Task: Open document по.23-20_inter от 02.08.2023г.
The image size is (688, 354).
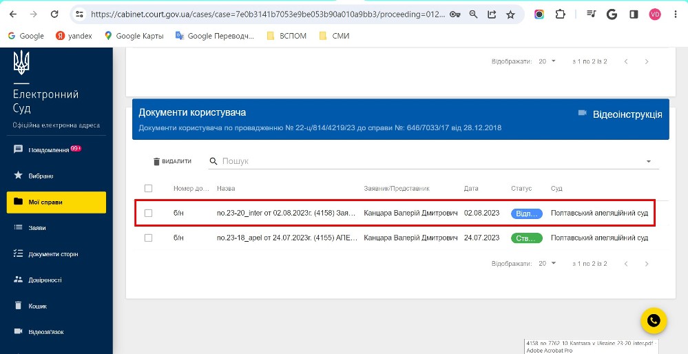Action: pos(286,214)
